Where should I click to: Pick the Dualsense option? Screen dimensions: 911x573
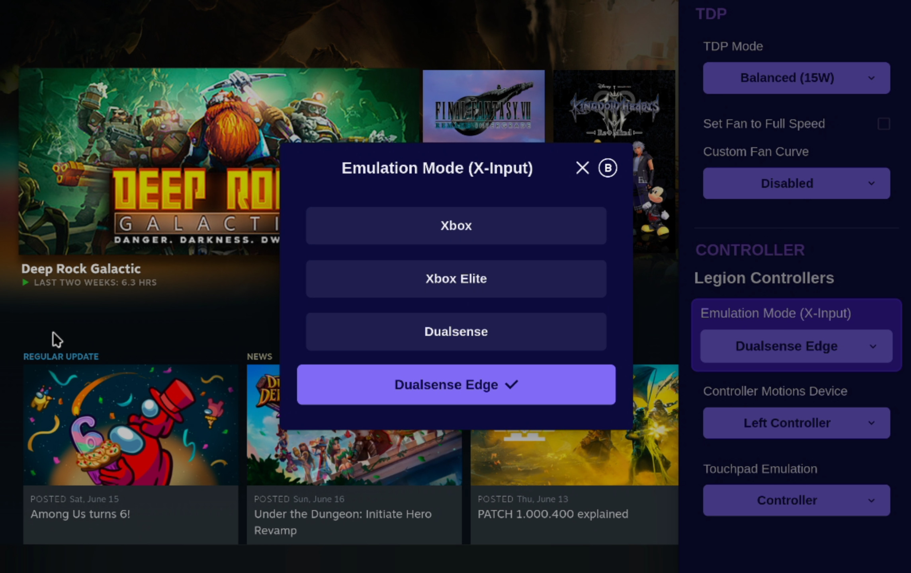[x=456, y=331]
